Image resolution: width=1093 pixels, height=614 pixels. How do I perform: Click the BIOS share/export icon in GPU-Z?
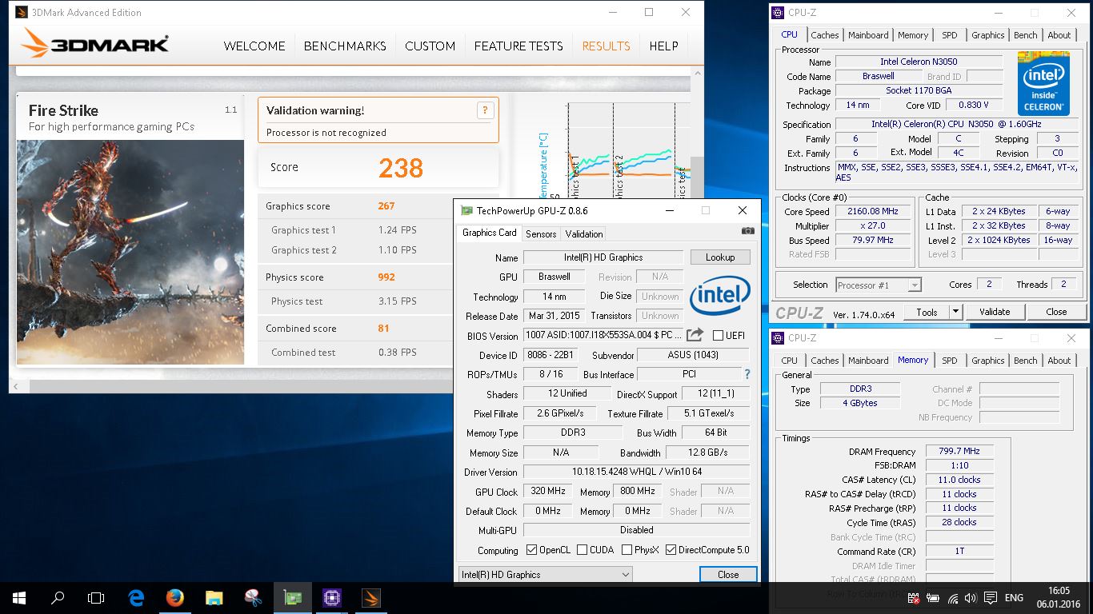coord(695,335)
